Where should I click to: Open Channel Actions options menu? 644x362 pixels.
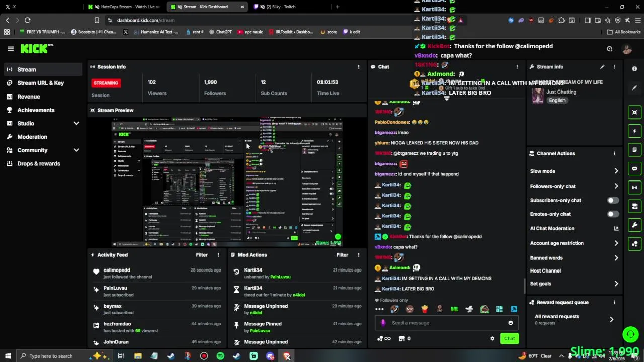click(x=614, y=153)
